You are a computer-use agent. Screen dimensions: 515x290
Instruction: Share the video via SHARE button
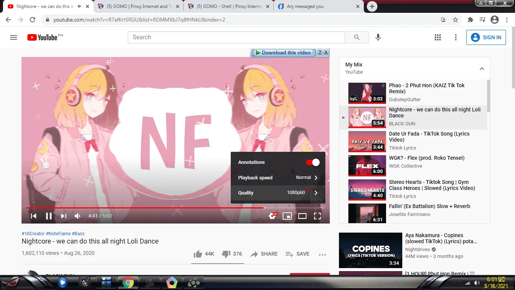coord(264,254)
